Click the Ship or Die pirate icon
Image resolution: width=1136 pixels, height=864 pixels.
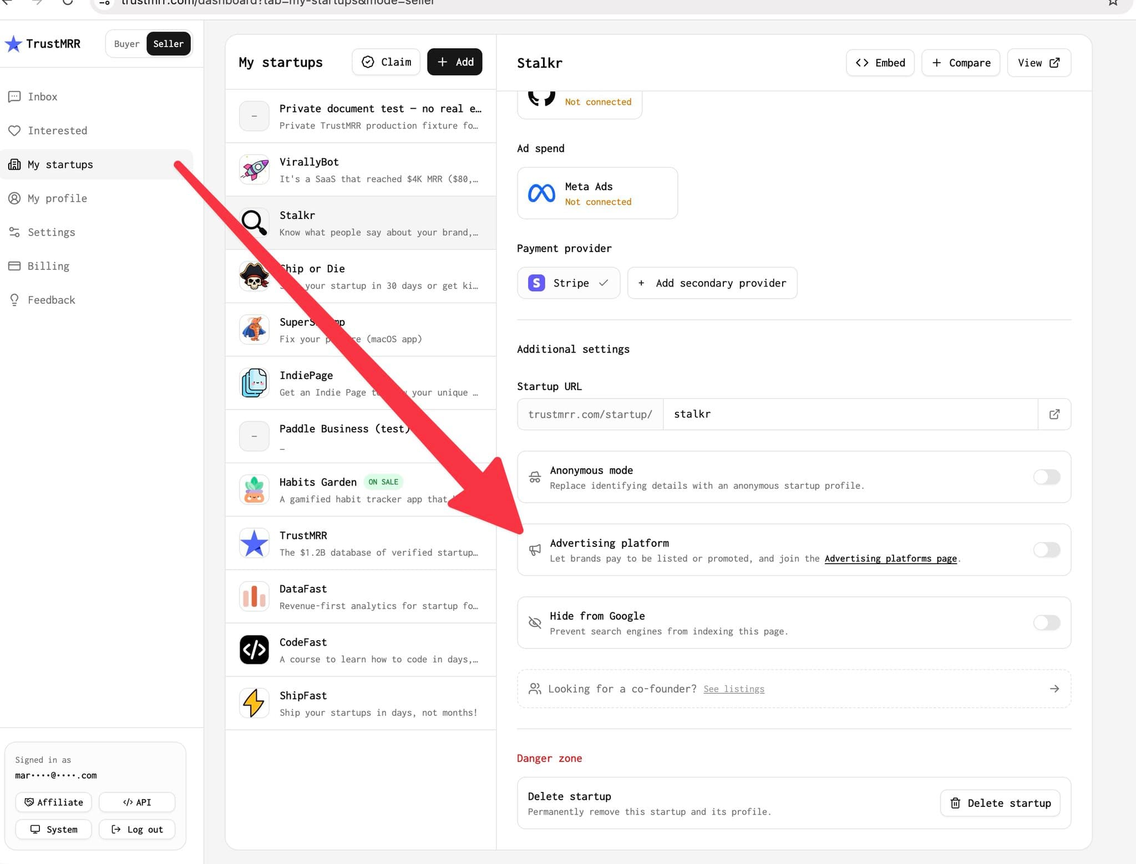click(254, 276)
